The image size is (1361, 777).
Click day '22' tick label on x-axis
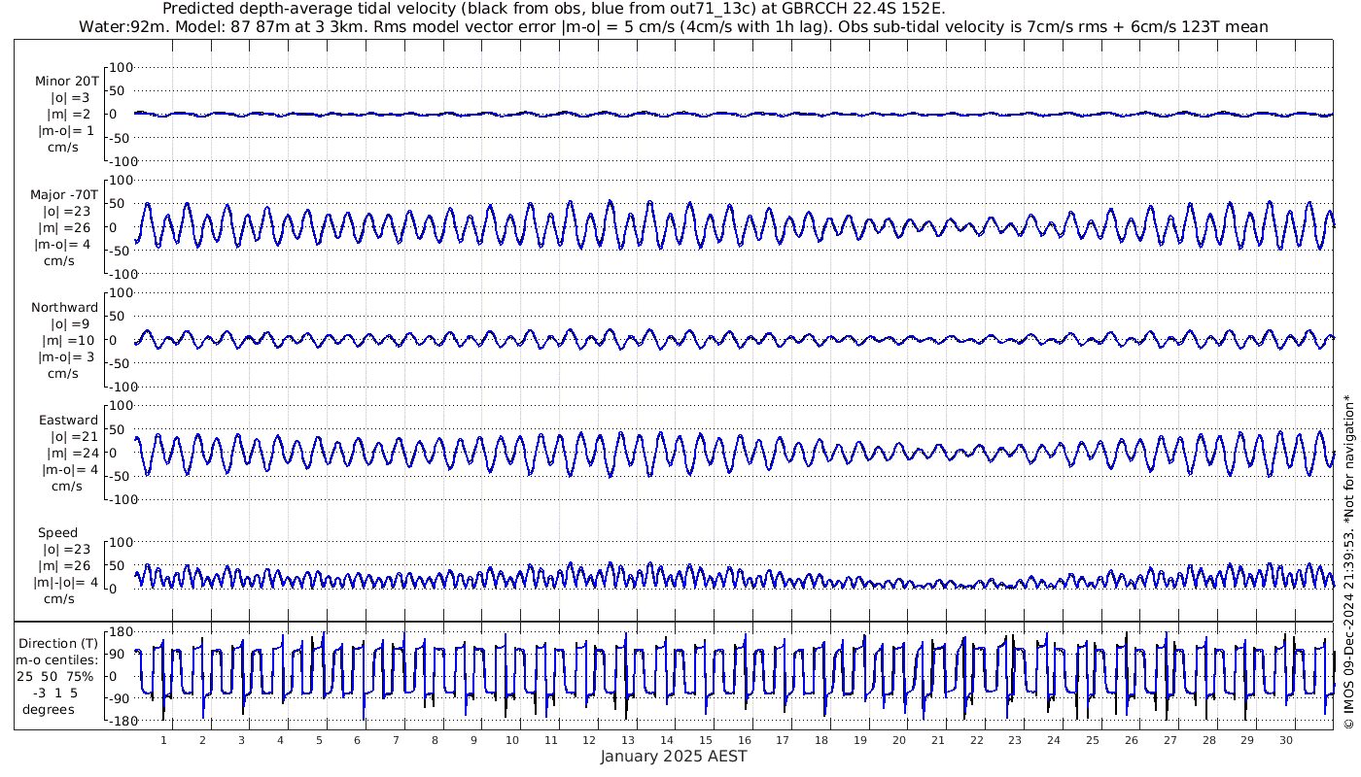976,740
